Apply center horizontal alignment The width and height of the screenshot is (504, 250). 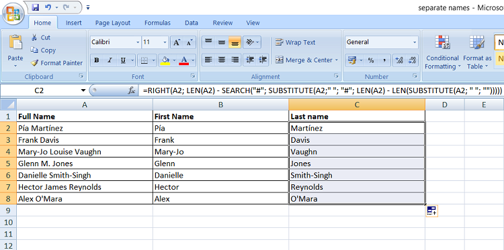pyautogui.click(x=222, y=60)
